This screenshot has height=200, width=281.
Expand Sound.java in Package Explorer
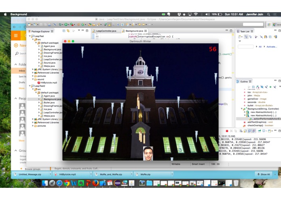point(39,63)
